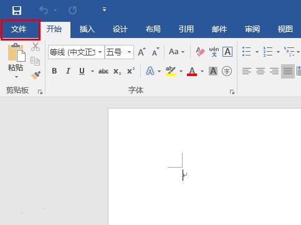Image resolution: width=301 pixels, height=225 pixels.
Task: Expand the font size dropdown arrow
Action: pos(129,52)
